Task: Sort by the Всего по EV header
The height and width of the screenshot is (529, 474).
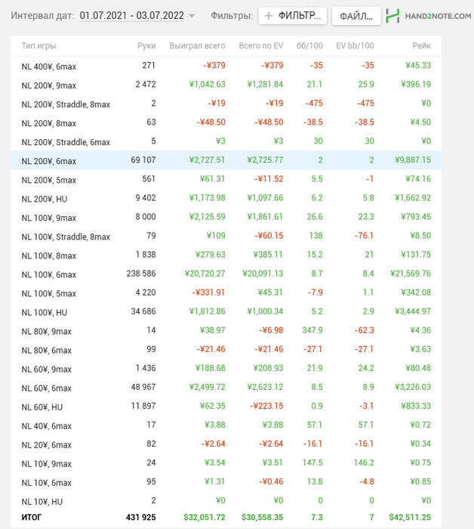Action: click(x=261, y=46)
